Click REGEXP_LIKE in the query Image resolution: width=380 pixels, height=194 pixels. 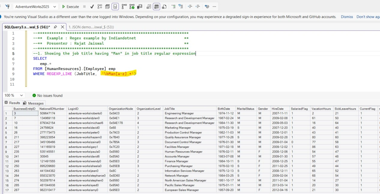point(59,74)
